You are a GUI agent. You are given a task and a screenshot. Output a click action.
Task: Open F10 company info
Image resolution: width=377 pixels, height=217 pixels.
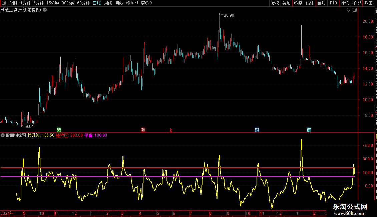tap(333, 3)
